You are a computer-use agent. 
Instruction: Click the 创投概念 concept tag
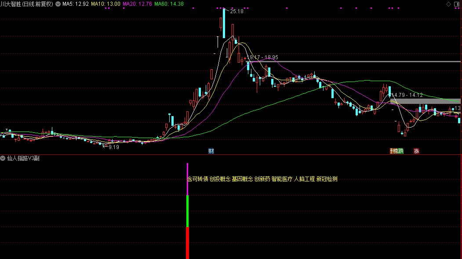(x=220, y=179)
